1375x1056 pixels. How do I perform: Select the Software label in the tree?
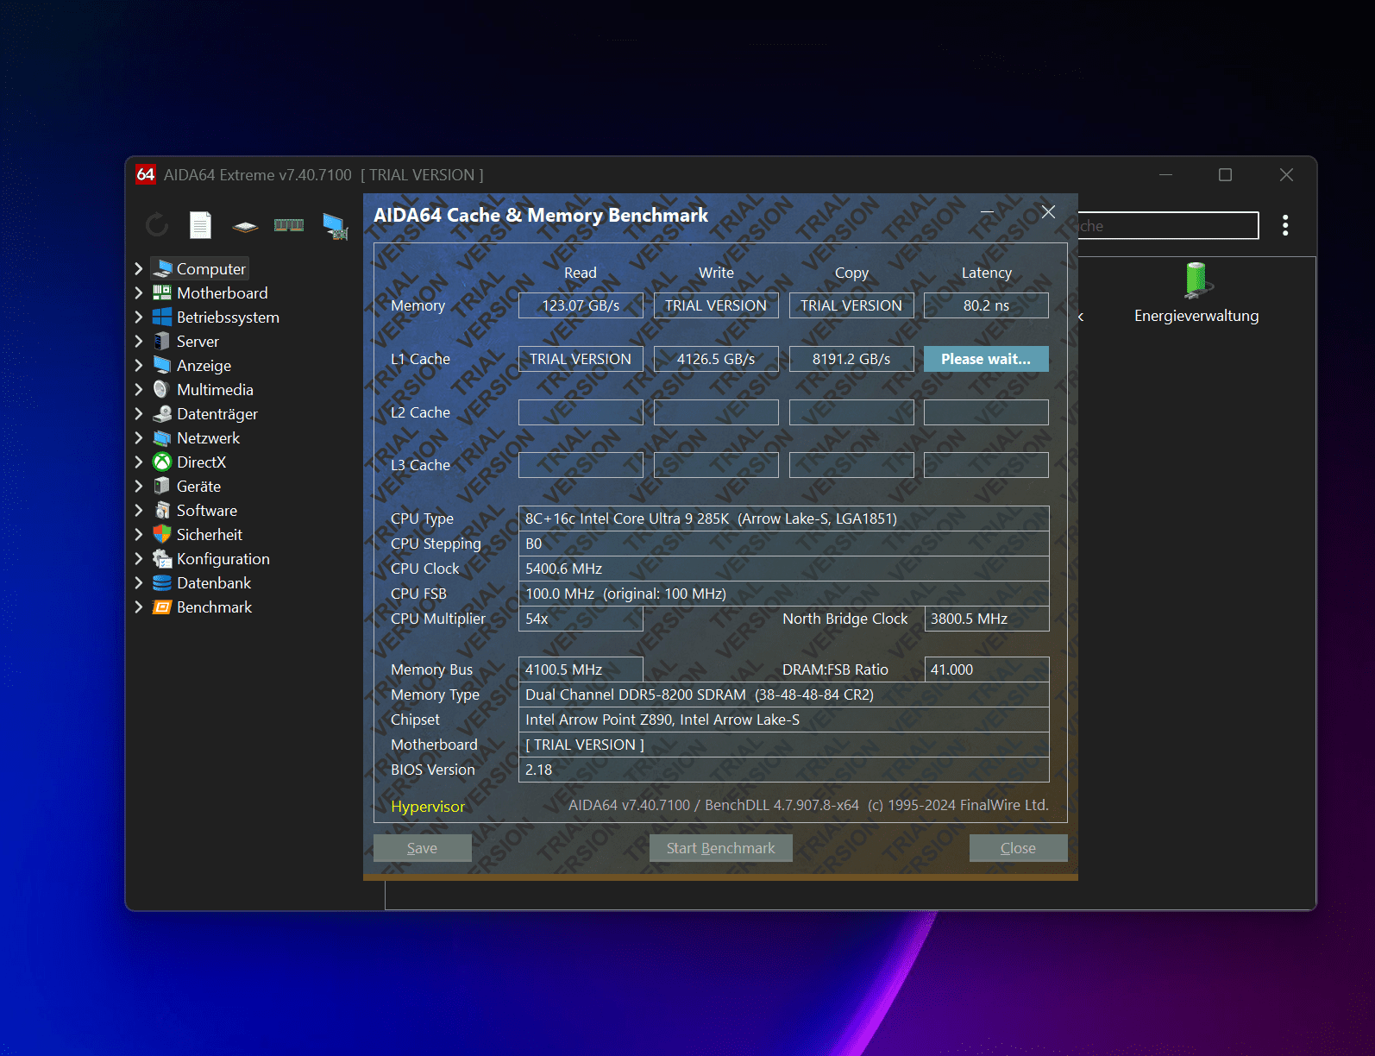tap(207, 511)
